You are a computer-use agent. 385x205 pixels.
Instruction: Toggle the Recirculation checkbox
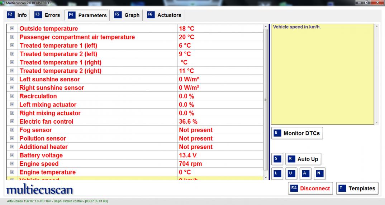coord(12,96)
